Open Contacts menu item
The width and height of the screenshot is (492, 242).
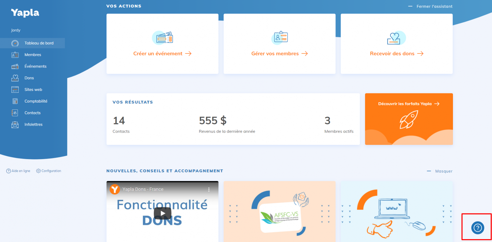coord(33,113)
